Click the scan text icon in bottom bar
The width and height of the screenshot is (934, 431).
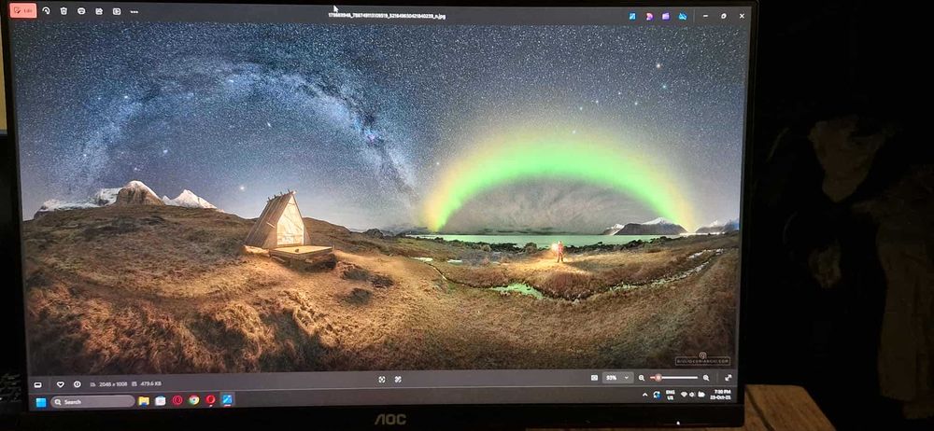tap(382, 379)
